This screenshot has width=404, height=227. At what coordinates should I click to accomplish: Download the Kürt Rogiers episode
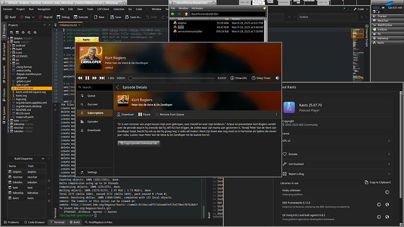pos(125,114)
